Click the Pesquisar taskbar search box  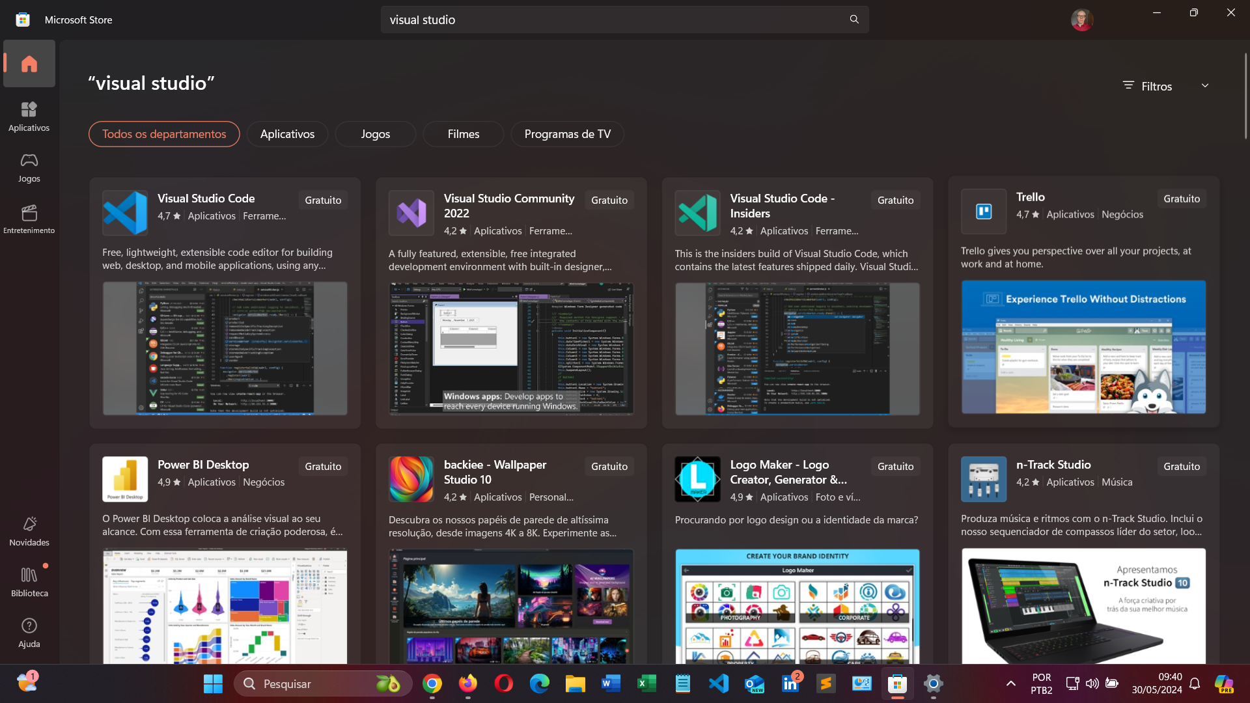pyautogui.click(x=323, y=683)
